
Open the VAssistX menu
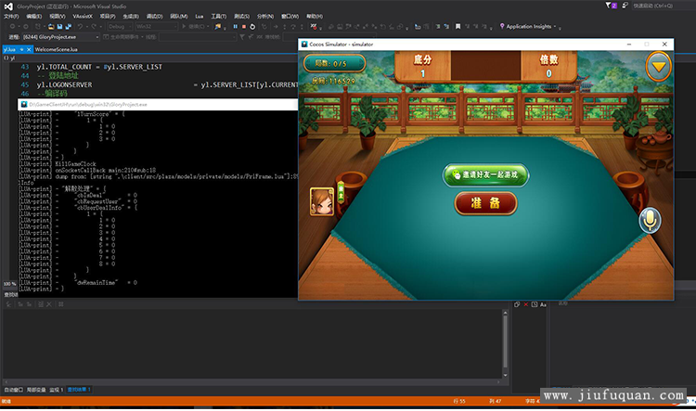coord(83,17)
